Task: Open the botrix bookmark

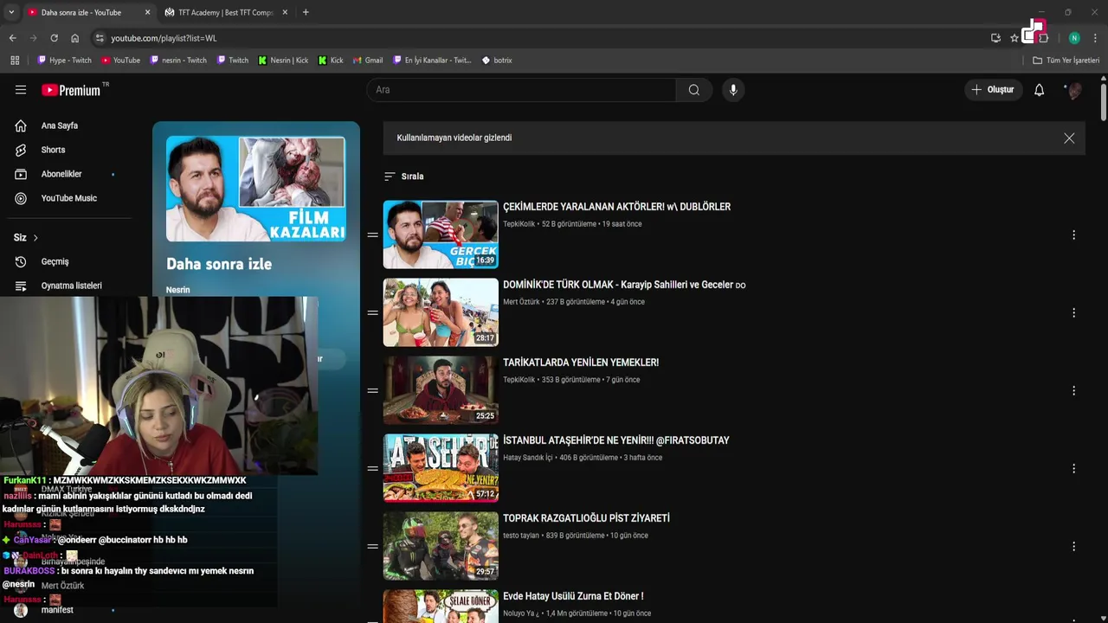Action: tap(497, 61)
